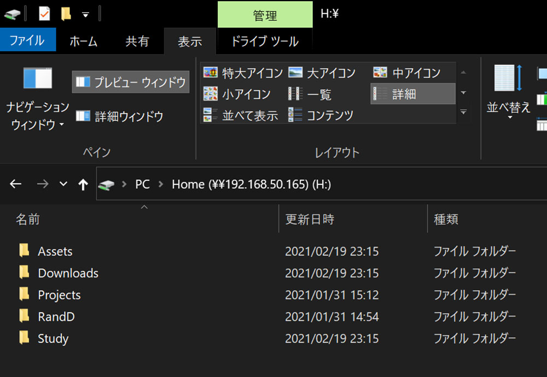Image resolution: width=547 pixels, height=377 pixels.
Task: Expand the chevron after PC in address bar
Action: 161,184
